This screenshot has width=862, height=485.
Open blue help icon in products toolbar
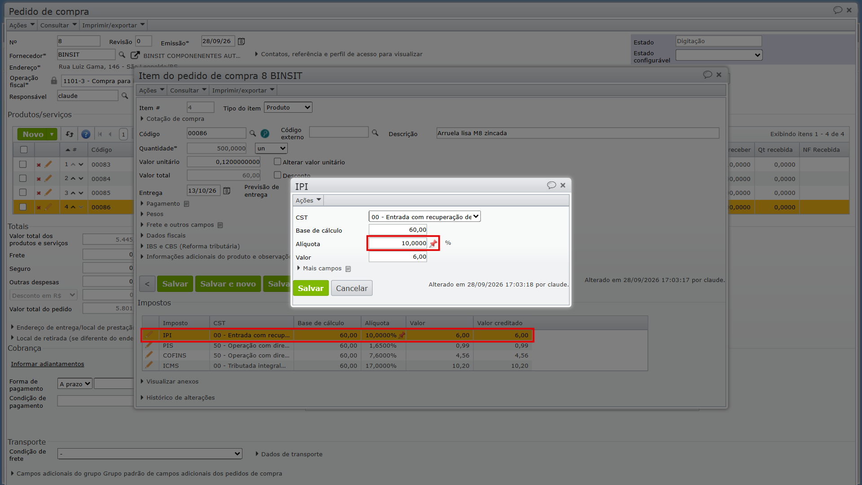point(86,134)
